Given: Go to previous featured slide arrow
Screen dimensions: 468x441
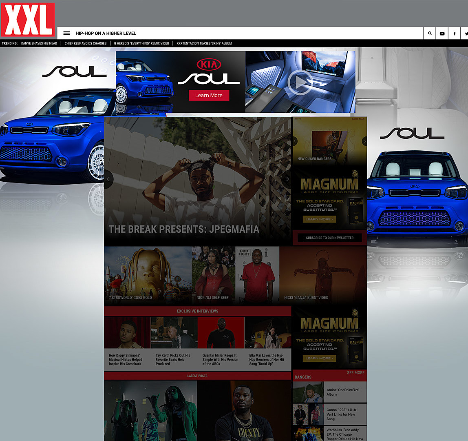Looking at the screenshot, I should coord(108,179).
